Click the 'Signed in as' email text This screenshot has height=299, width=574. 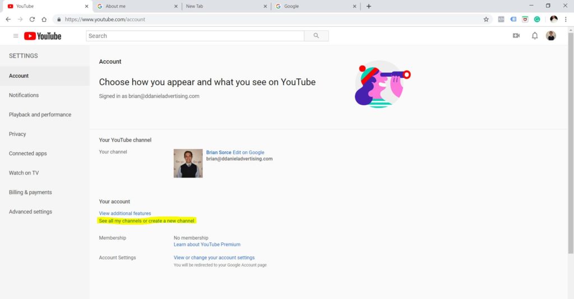[x=149, y=96]
